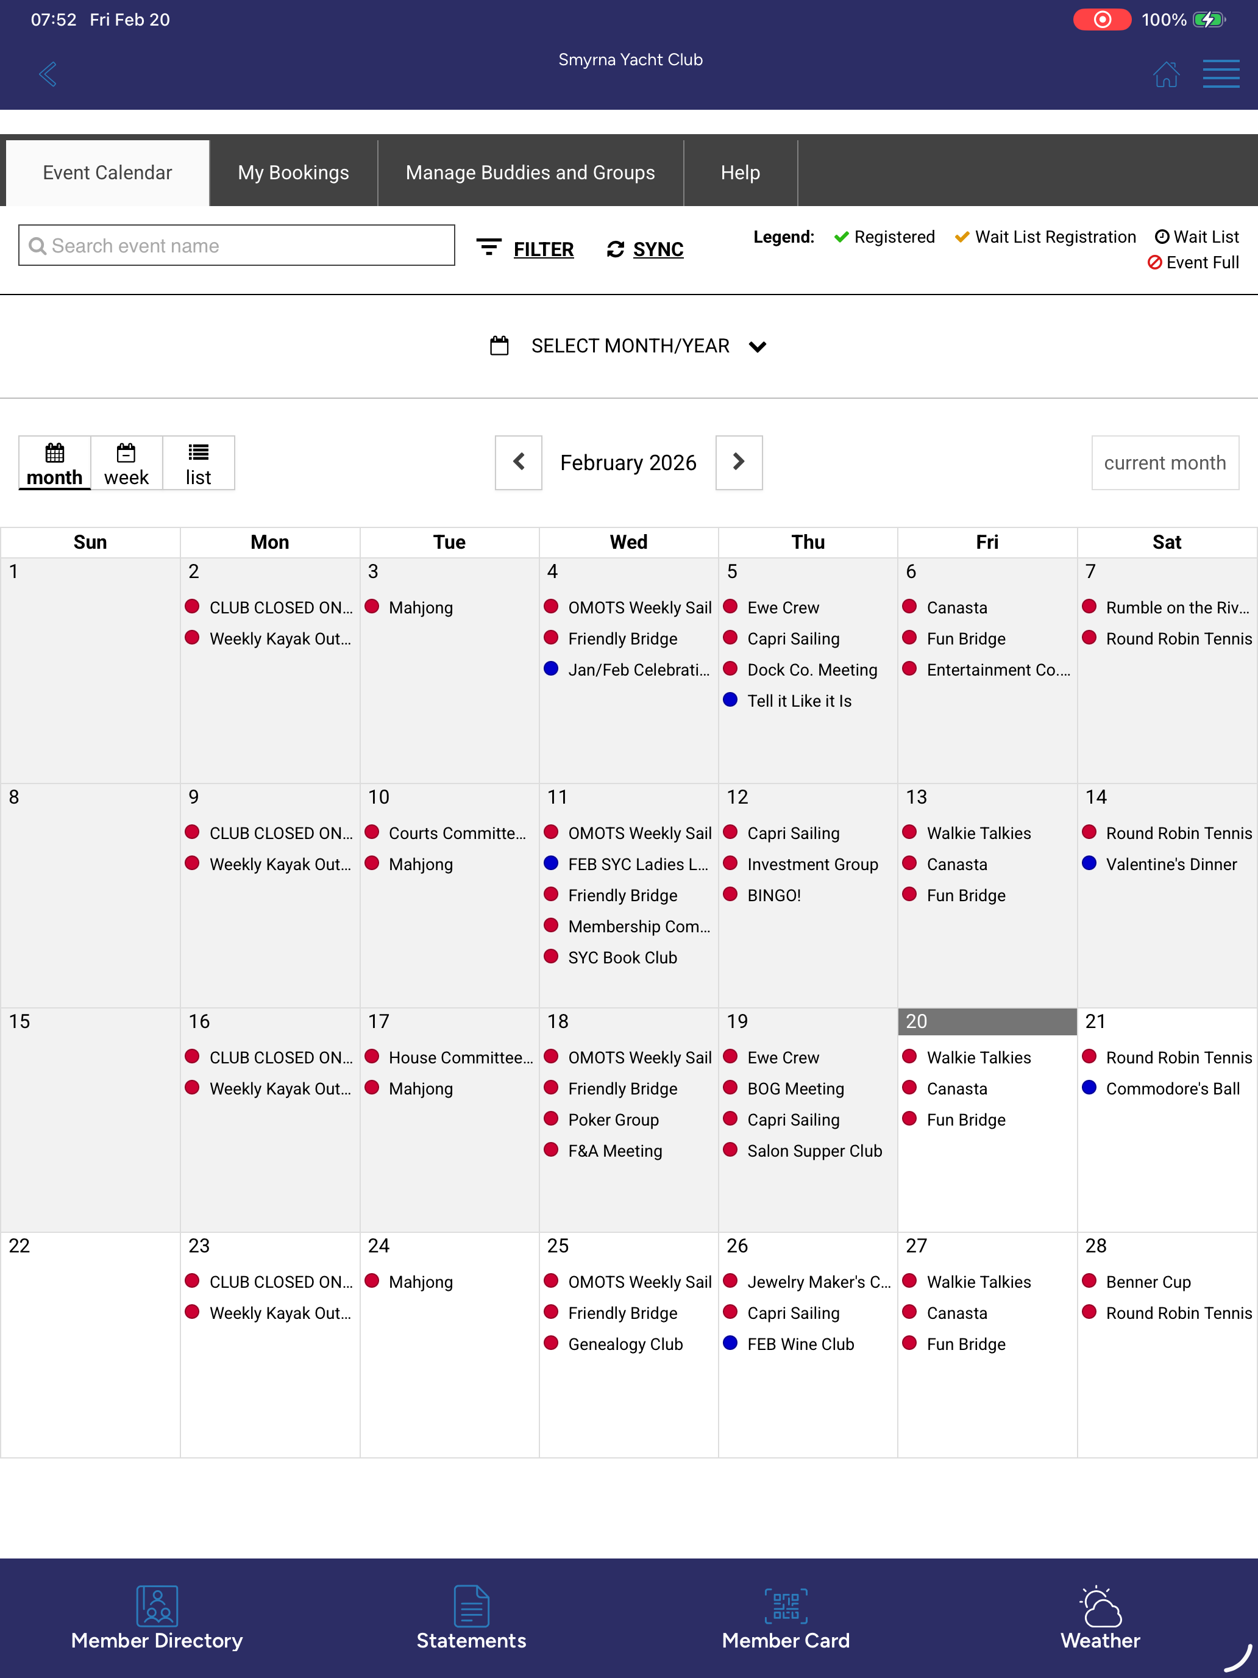
Task: Open Courts Committee event on Feb 10
Action: pos(457,833)
